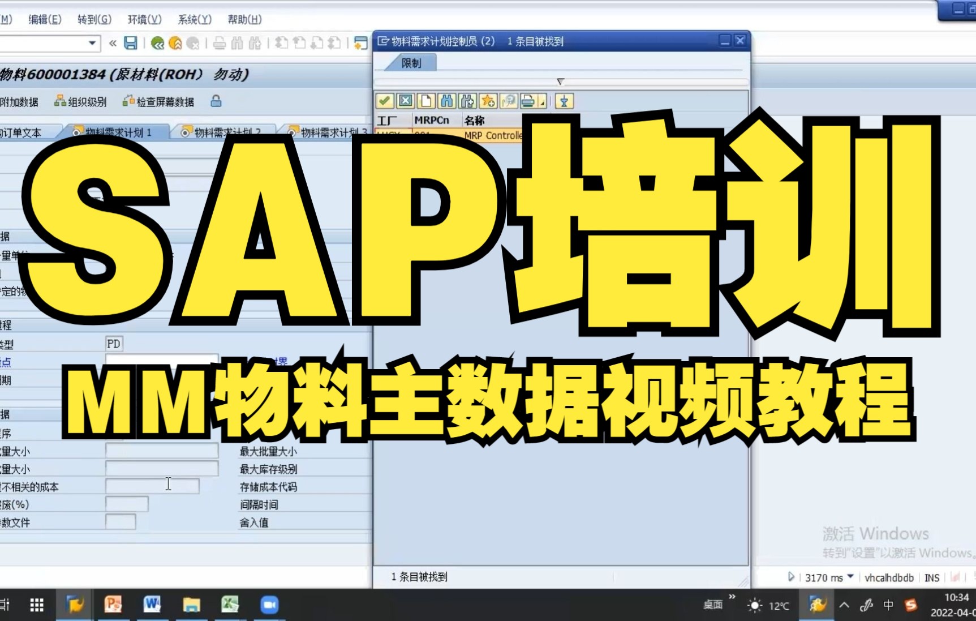Click the Find Next icon in the dialog toolbar
This screenshot has width=976, height=621.
click(x=467, y=101)
